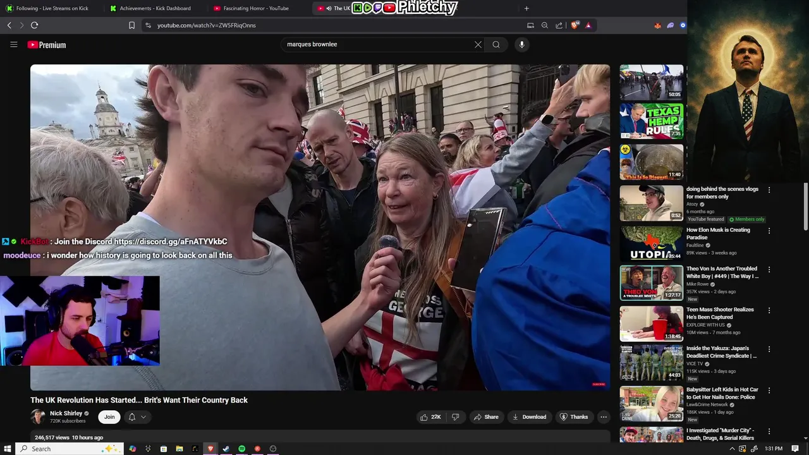
Task: Click the browser address bar URL
Action: (207, 25)
